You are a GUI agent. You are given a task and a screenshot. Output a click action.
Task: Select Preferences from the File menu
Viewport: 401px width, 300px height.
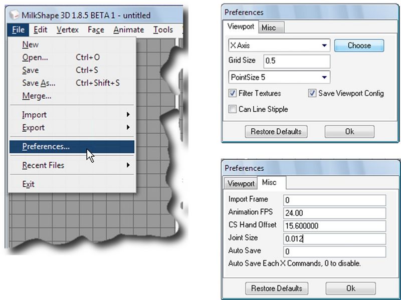pos(46,146)
